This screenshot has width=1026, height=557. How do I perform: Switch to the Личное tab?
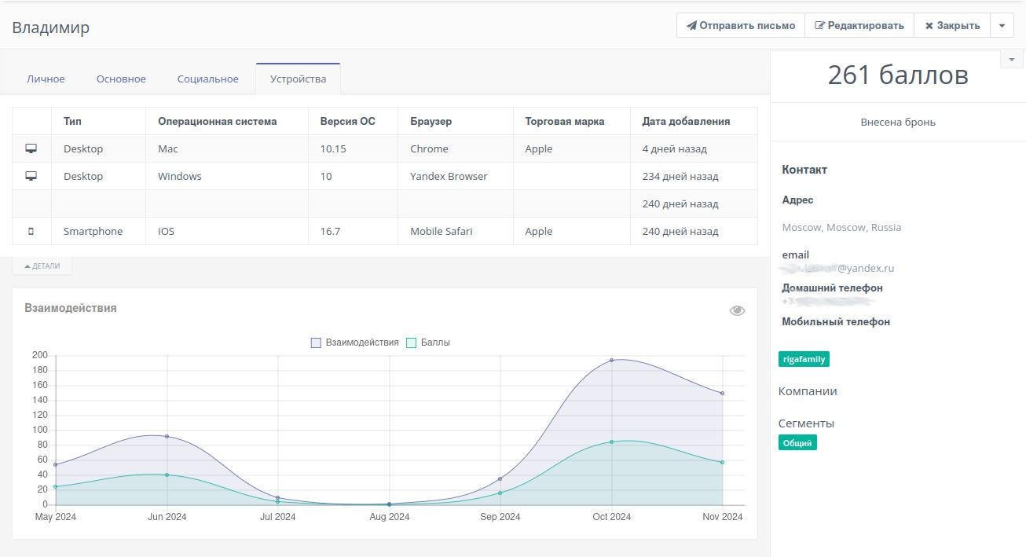(46, 79)
